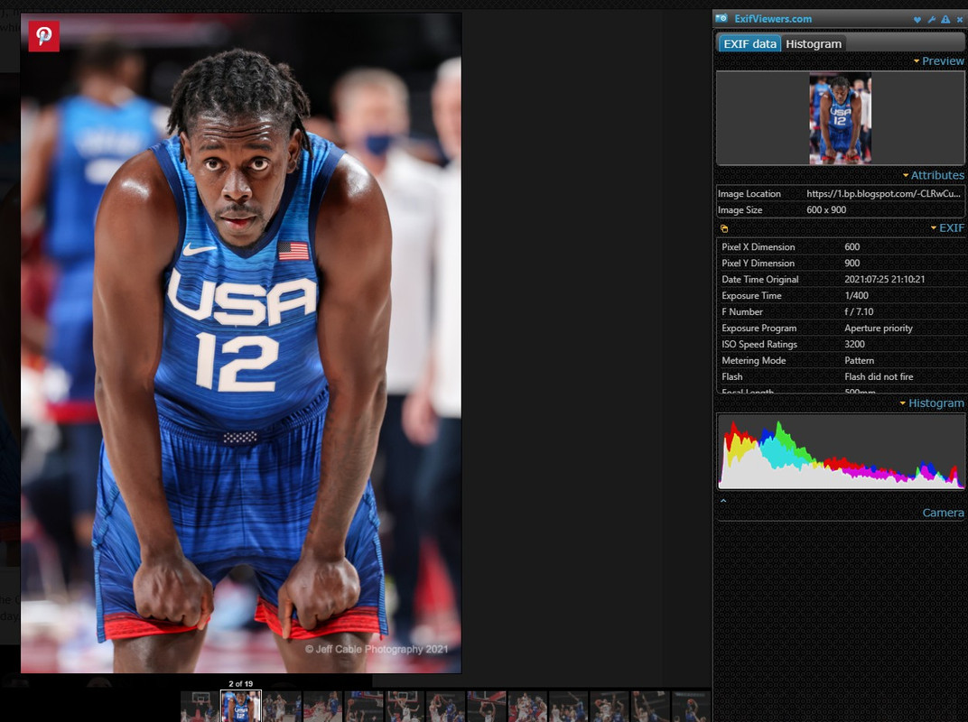Open settings with the wrench icon
The width and height of the screenshot is (968, 722).
[932, 20]
